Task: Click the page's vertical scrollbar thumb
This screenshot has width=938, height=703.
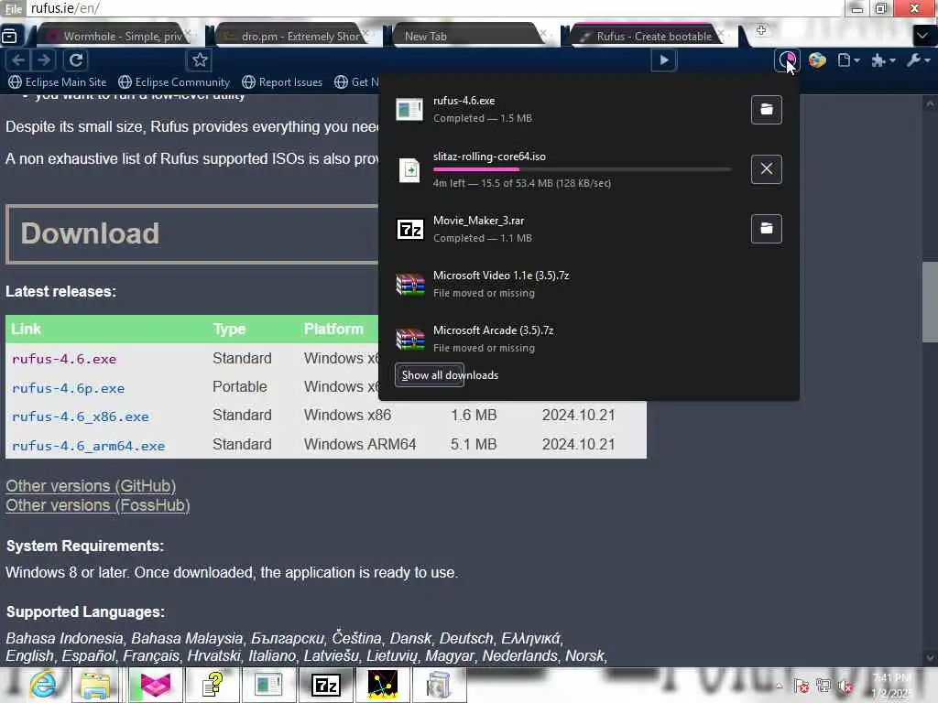Action: click(930, 301)
